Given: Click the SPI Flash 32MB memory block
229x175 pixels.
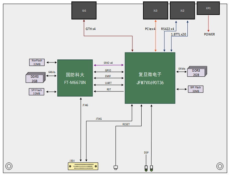Looking at the screenshot, I should click(x=37, y=92).
